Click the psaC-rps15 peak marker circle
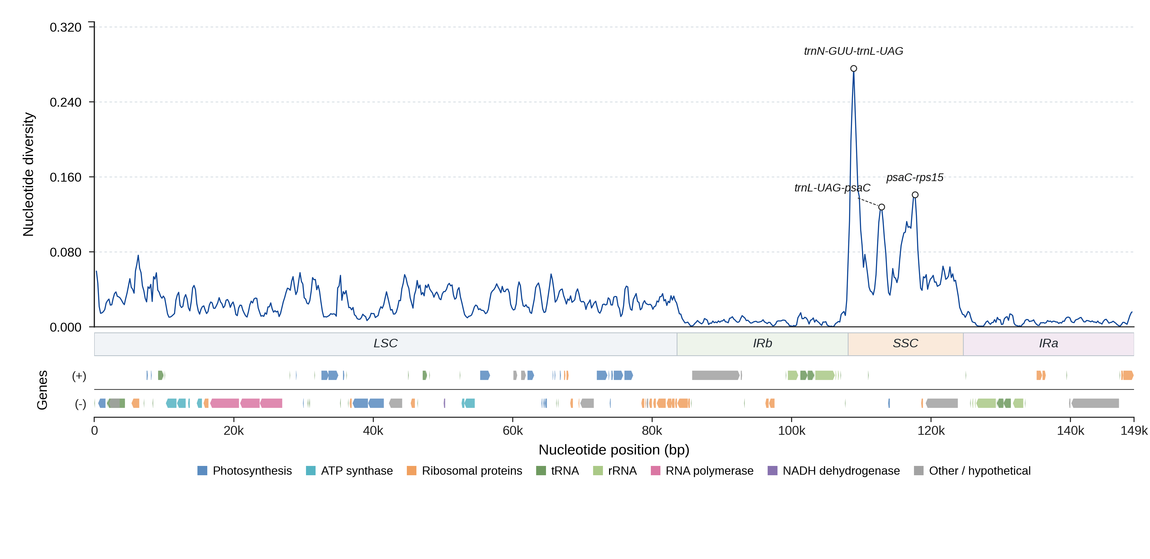Viewport: 1150px width, 559px height. [915, 195]
